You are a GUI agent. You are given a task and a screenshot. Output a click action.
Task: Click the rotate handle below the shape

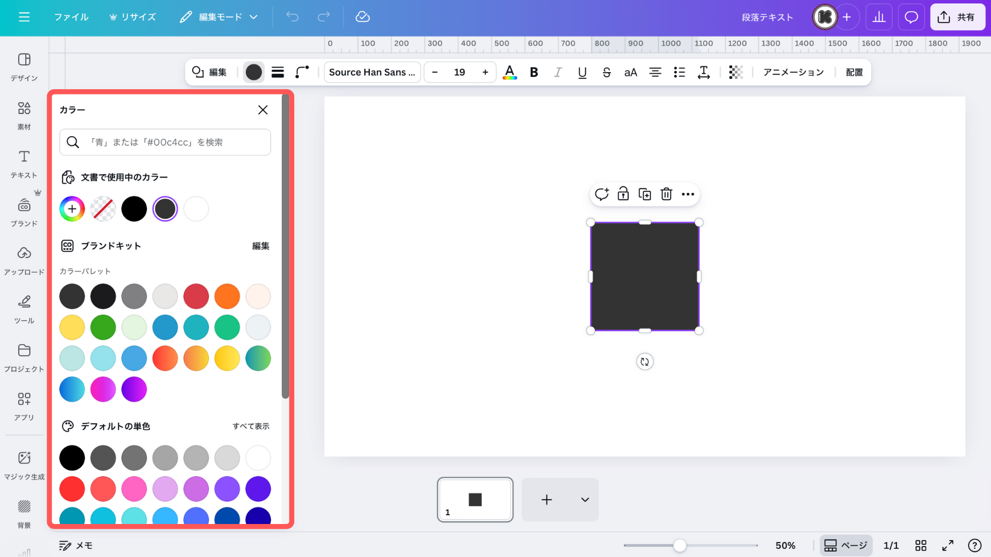tap(645, 362)
